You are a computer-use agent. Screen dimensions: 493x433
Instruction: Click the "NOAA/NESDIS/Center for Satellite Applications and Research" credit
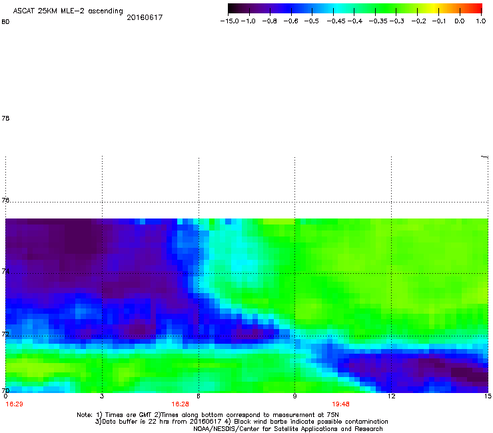(288, 429)
